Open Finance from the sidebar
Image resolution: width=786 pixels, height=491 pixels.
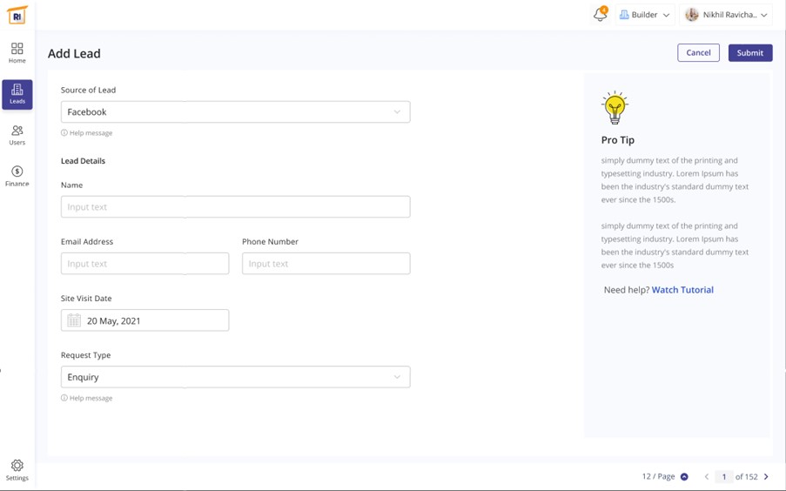17,176
